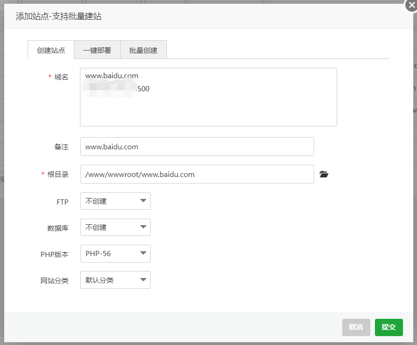The height and width of the screenshot is (345, 417).
Task: Click the 根目录 field label
Action: (x=58, y=174)
